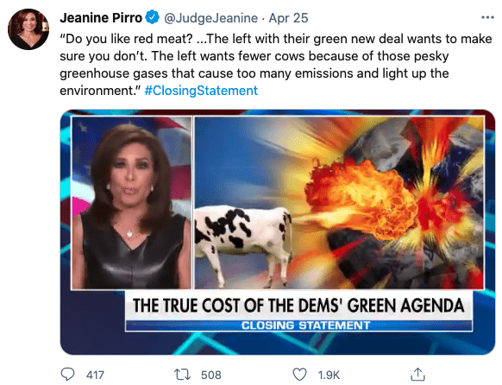Open Jeanine Pirro's profile avatar
The height and width of the screenshot is (385, 502).
point(28,29)
